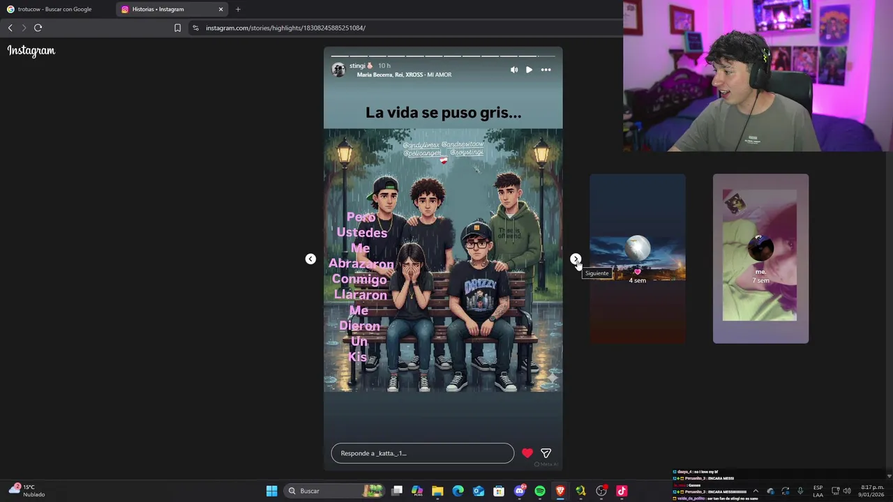Image resolution: width=893 pixels, height=502 pixels.
Task: Open the stingi username link
Action: pos(361,66)
